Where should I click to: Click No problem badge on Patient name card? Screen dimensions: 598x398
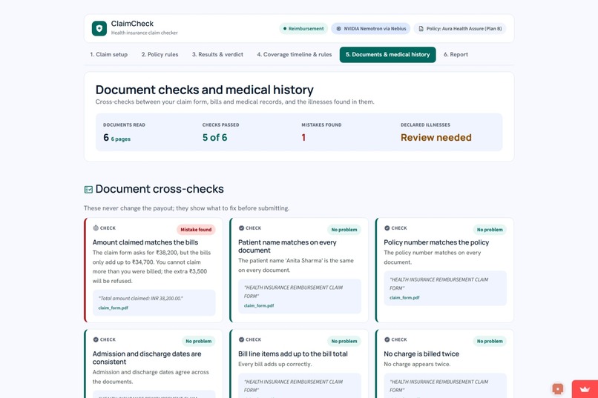pyautogui.click(x=344, y=230)
